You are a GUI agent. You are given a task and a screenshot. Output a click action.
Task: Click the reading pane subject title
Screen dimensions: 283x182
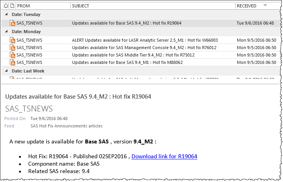[78, 97]
